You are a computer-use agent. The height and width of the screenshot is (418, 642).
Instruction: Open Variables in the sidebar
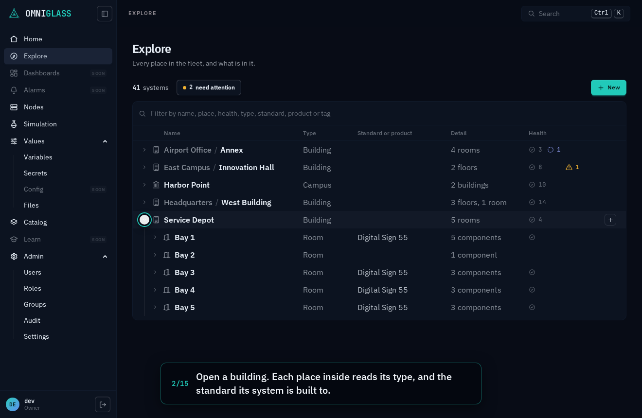[x=38, y=157]
